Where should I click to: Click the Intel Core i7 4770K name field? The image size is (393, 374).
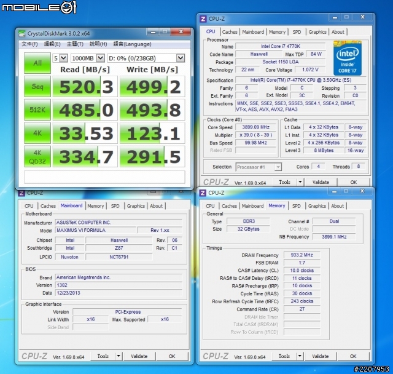pos(281,46)
